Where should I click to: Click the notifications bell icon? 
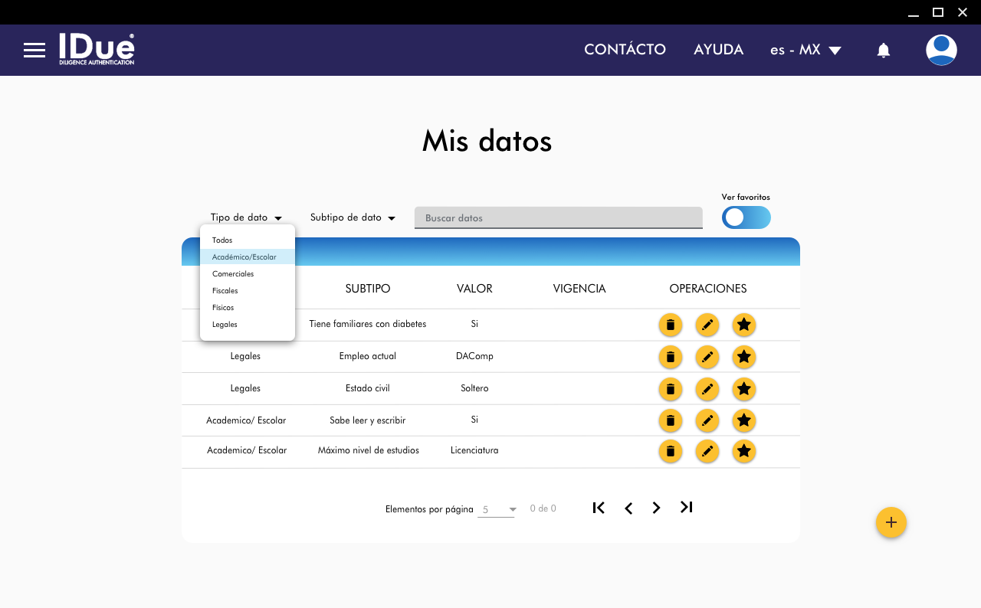(884, 51)
